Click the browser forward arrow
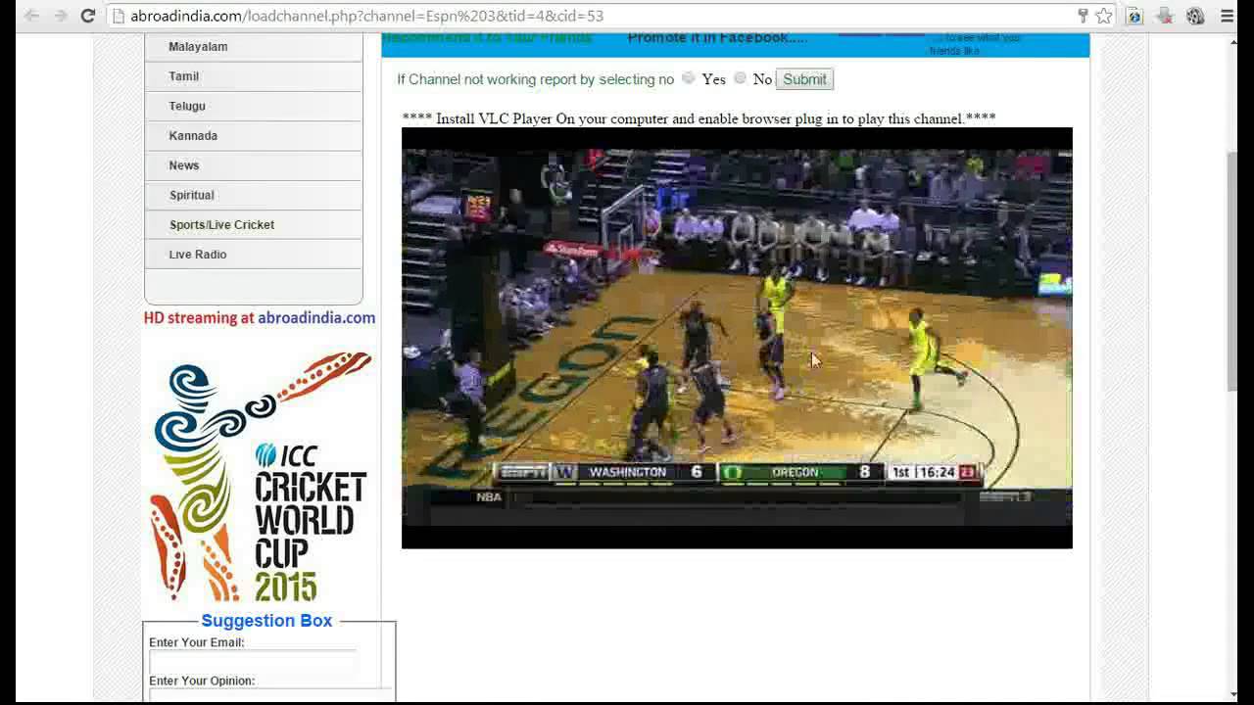1254x705 pixels. click(x=60, y=16)
